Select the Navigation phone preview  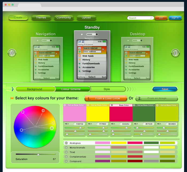[x=47, y=60]
